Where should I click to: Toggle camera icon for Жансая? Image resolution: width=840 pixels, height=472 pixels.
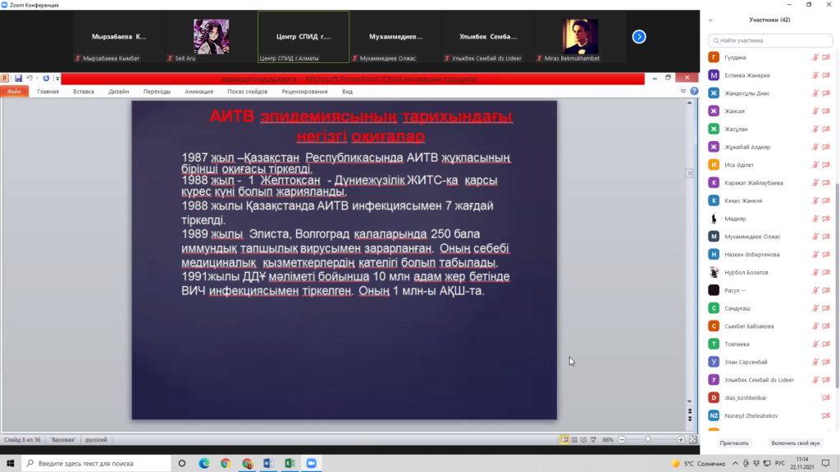coord(826,111)
